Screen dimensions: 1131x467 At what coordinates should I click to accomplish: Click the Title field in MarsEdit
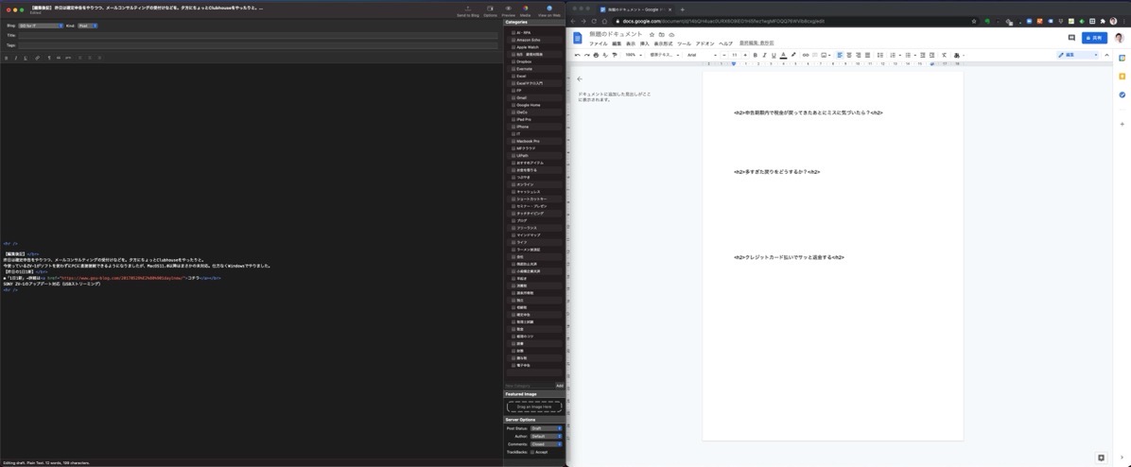pyautogui.click(x=257, y=35)
